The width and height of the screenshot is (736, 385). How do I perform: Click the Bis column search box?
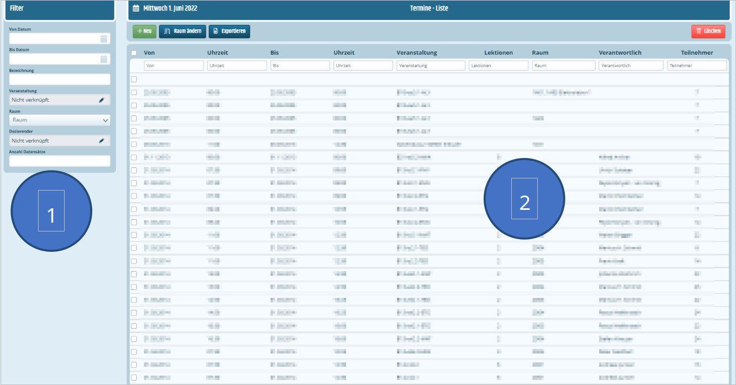coord(300,65)
